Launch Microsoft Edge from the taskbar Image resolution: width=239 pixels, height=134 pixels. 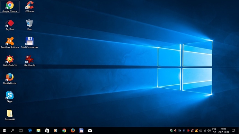pyautogui.click(x=30, y=131)
